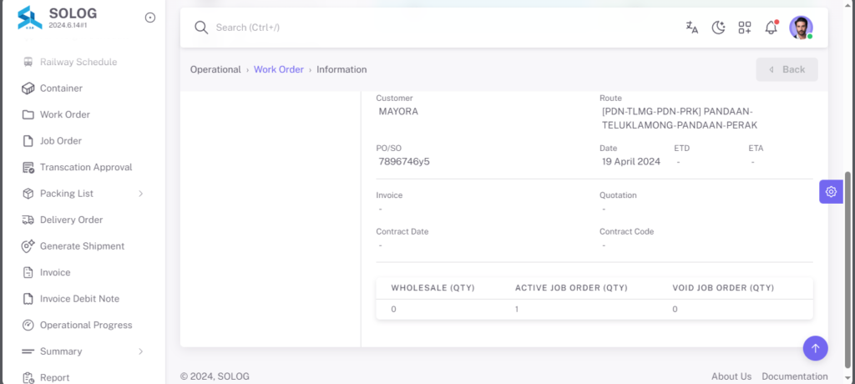Click Work Order breadcrumb link

(x=279, y=70)
